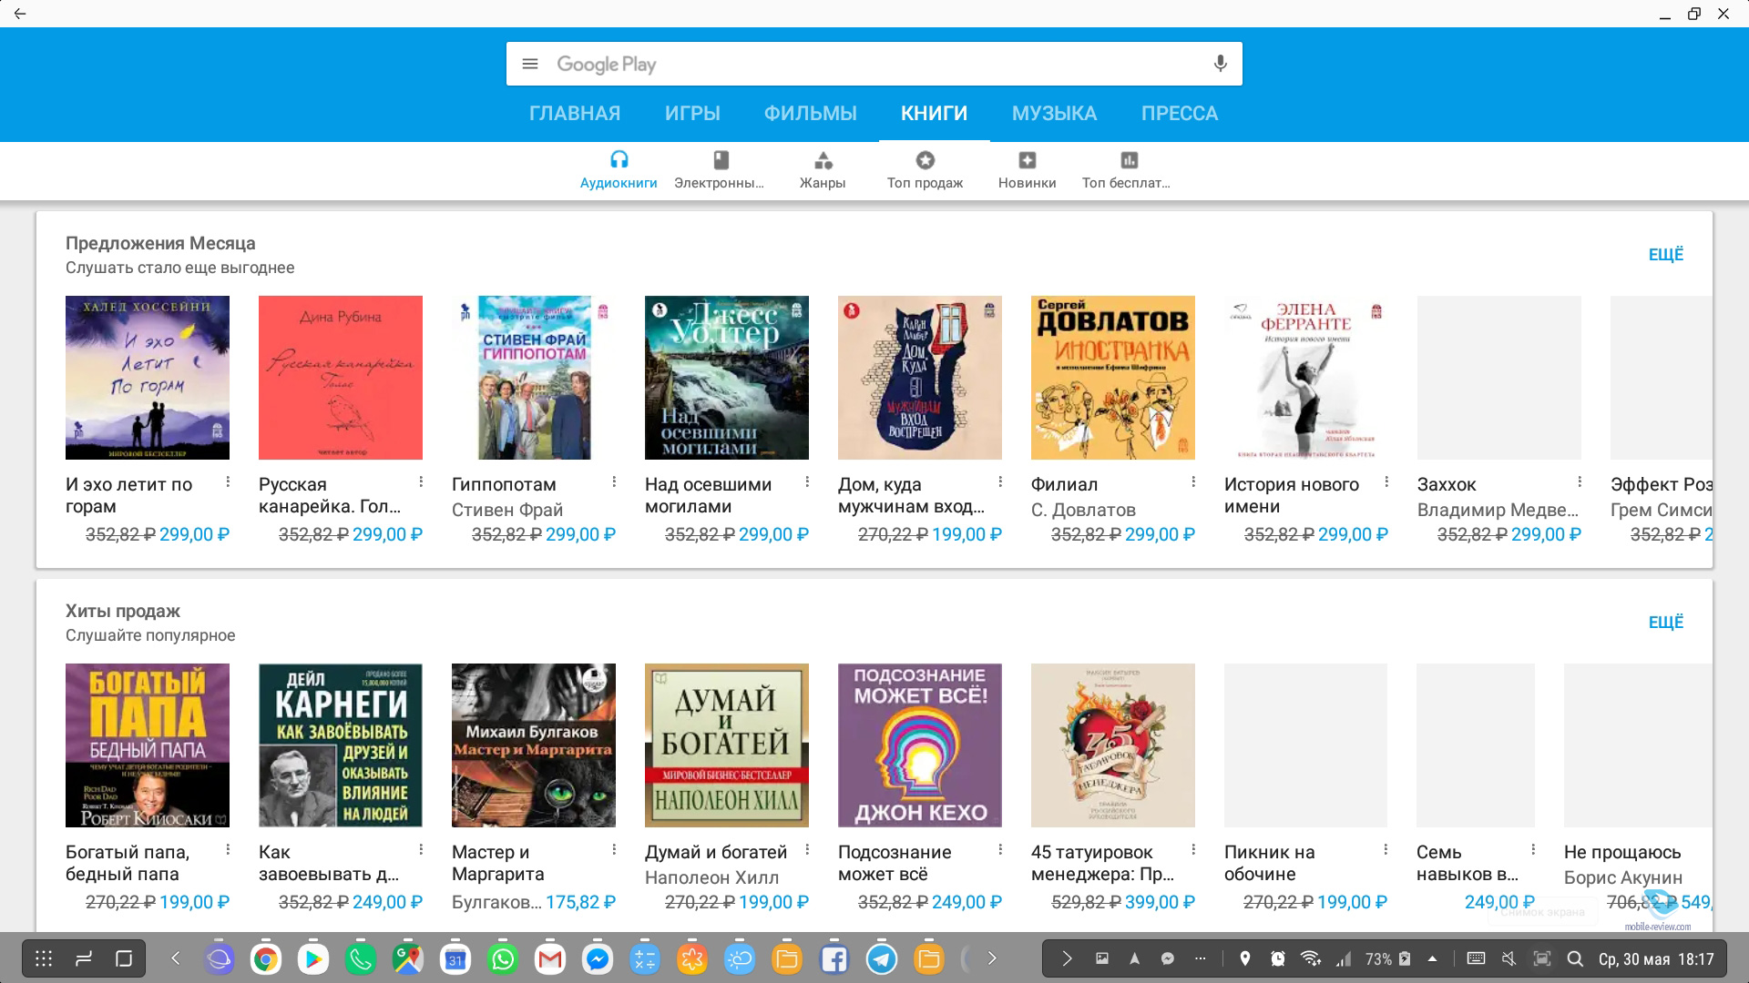The height and width of the screenshot is (983, 1749).
Task: Open Топ бесплатных category
Action: (x=1127, y=170)
